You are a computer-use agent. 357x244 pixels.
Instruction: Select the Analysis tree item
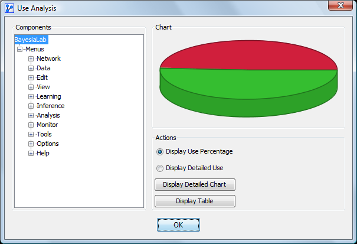tap(48, 116)
